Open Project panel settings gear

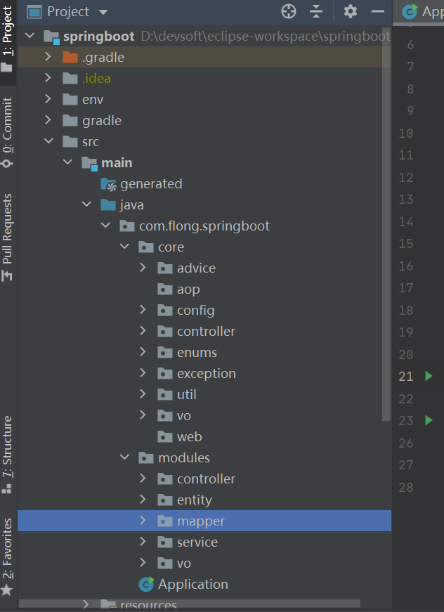tap(350, 11)
